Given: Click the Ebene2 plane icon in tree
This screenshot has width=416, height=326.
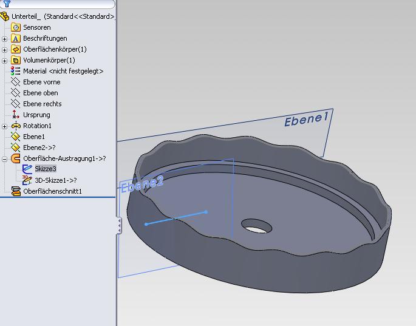Looking at the screenshot, I should [16, 148].
